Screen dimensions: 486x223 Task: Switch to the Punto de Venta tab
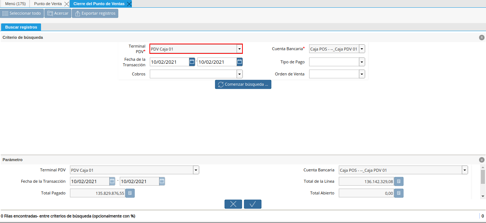[x=48, y=4]
